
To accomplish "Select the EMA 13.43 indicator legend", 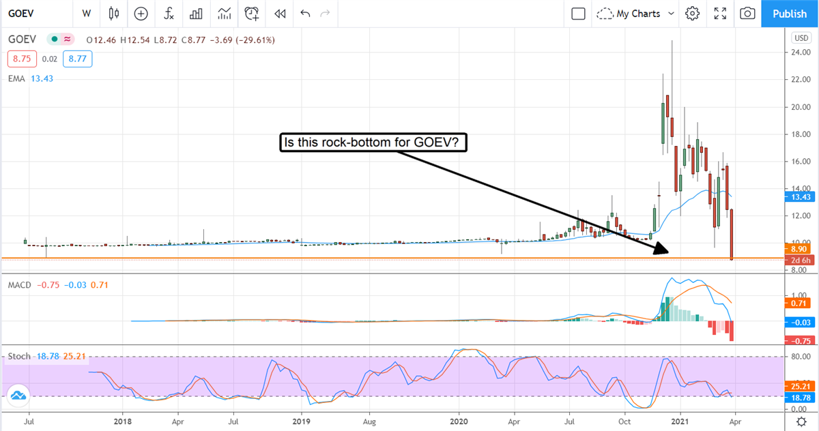I will (x=31, y=78).
